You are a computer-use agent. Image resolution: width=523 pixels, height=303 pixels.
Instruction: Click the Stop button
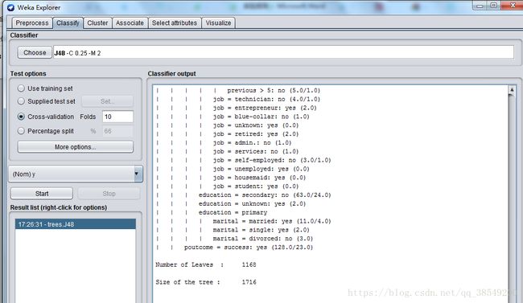click(109, 194)
